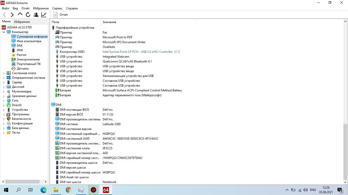Click the Безопасность shield icon
348x195 pixels.
point(9,119)
